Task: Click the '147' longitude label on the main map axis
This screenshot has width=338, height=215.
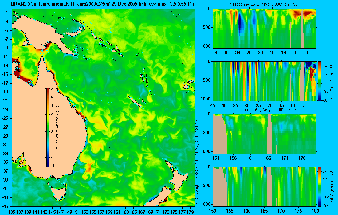Action: click(60, 212)
